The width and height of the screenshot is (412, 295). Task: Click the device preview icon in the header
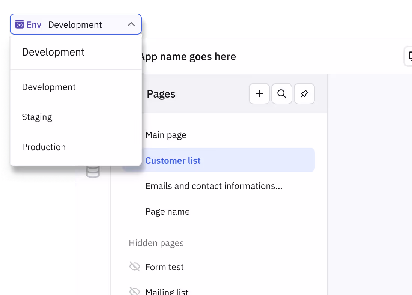coord(409,57)
